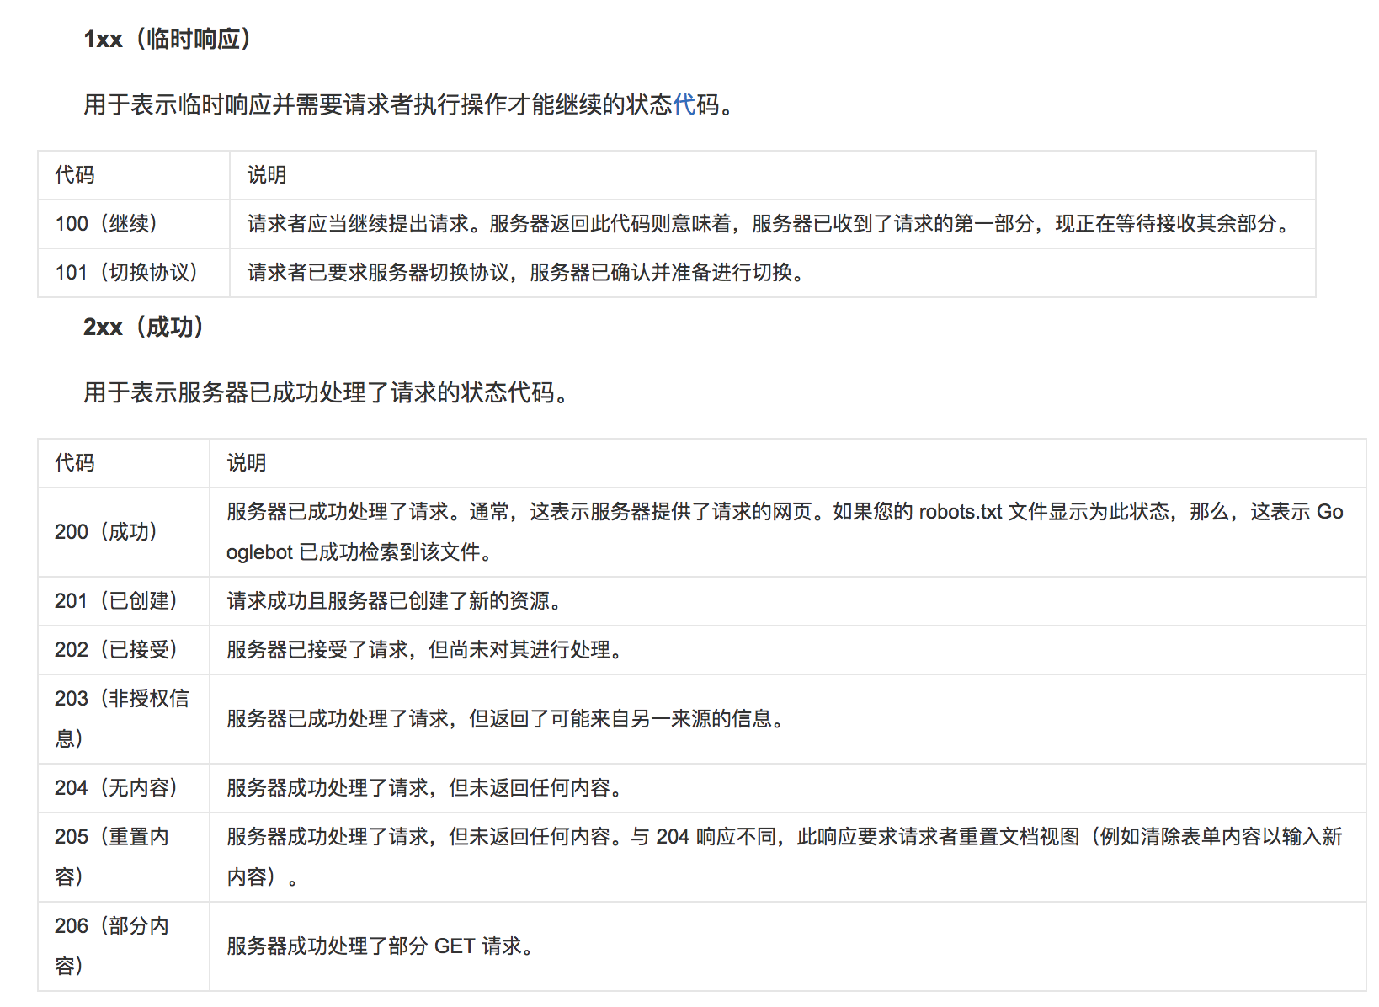Select the 206（部分内容）code cell
The height and width of the screenshot is (1007, 1379).
(112, 946)
